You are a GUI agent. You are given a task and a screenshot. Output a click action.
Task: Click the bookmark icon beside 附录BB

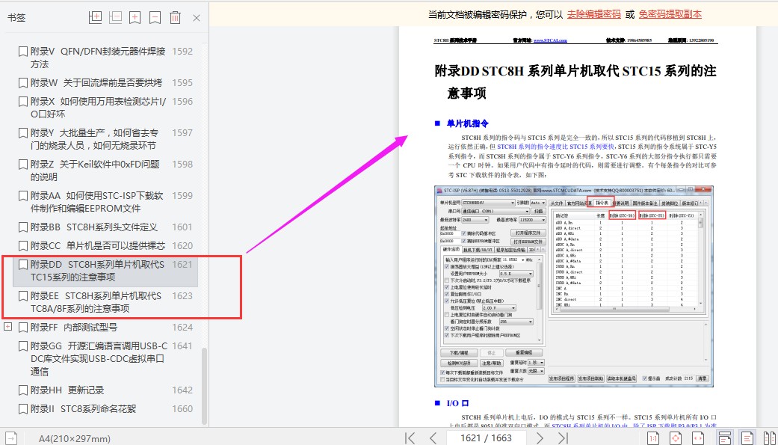click(x=23, y=227)
